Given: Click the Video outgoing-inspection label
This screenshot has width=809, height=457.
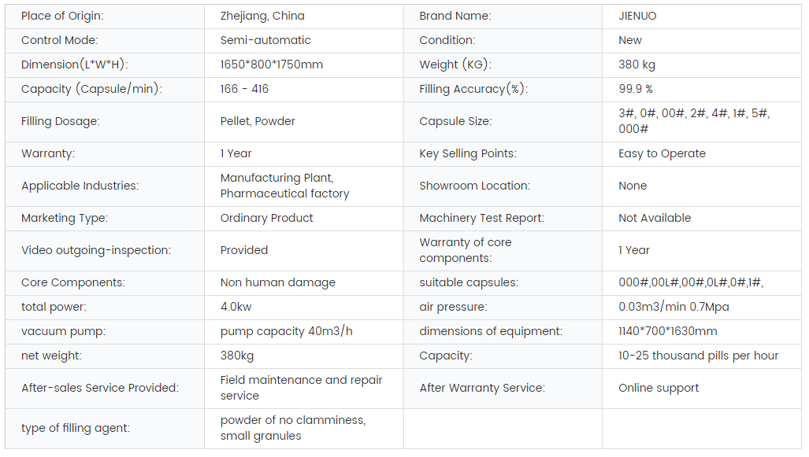Looking at the screenshot, I should coord(96,250).
